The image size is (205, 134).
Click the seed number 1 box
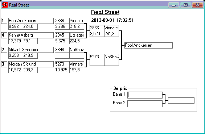pos(4,21)
